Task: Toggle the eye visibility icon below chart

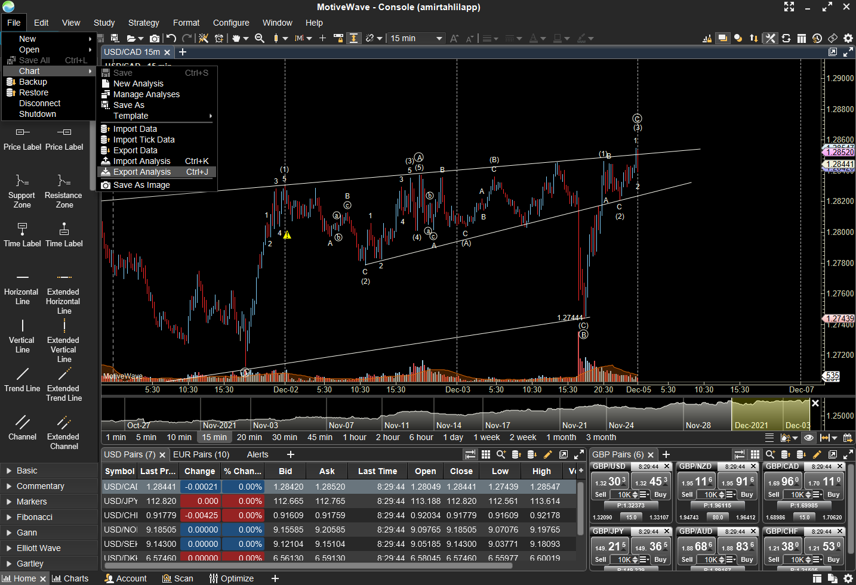Action: coord(809,438)
